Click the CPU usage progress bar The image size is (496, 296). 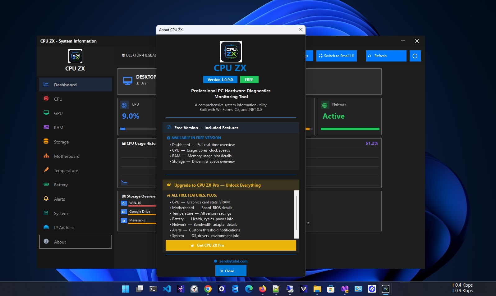tap(138, 129)
